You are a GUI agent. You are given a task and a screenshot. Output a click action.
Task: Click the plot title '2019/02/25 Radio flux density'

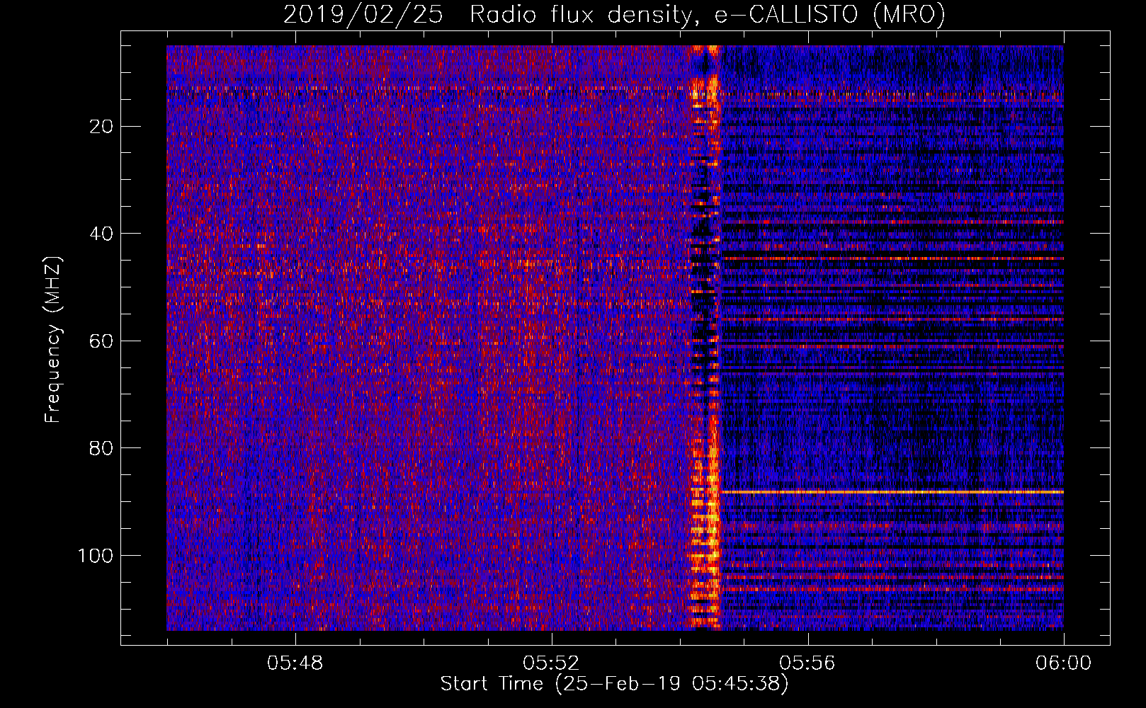614,14
